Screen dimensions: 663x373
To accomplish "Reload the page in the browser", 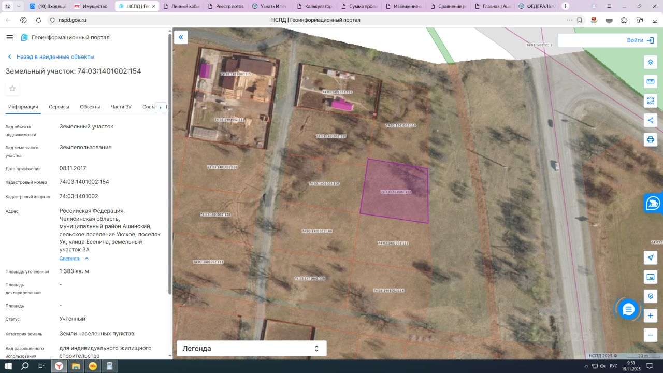I will tap(38, 20).
